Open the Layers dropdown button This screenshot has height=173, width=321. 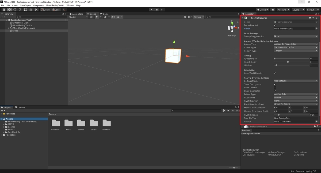click(298, 10)
